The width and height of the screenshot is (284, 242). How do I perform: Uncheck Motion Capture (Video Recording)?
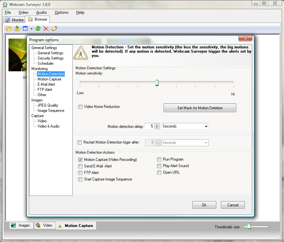click(80, 160)
